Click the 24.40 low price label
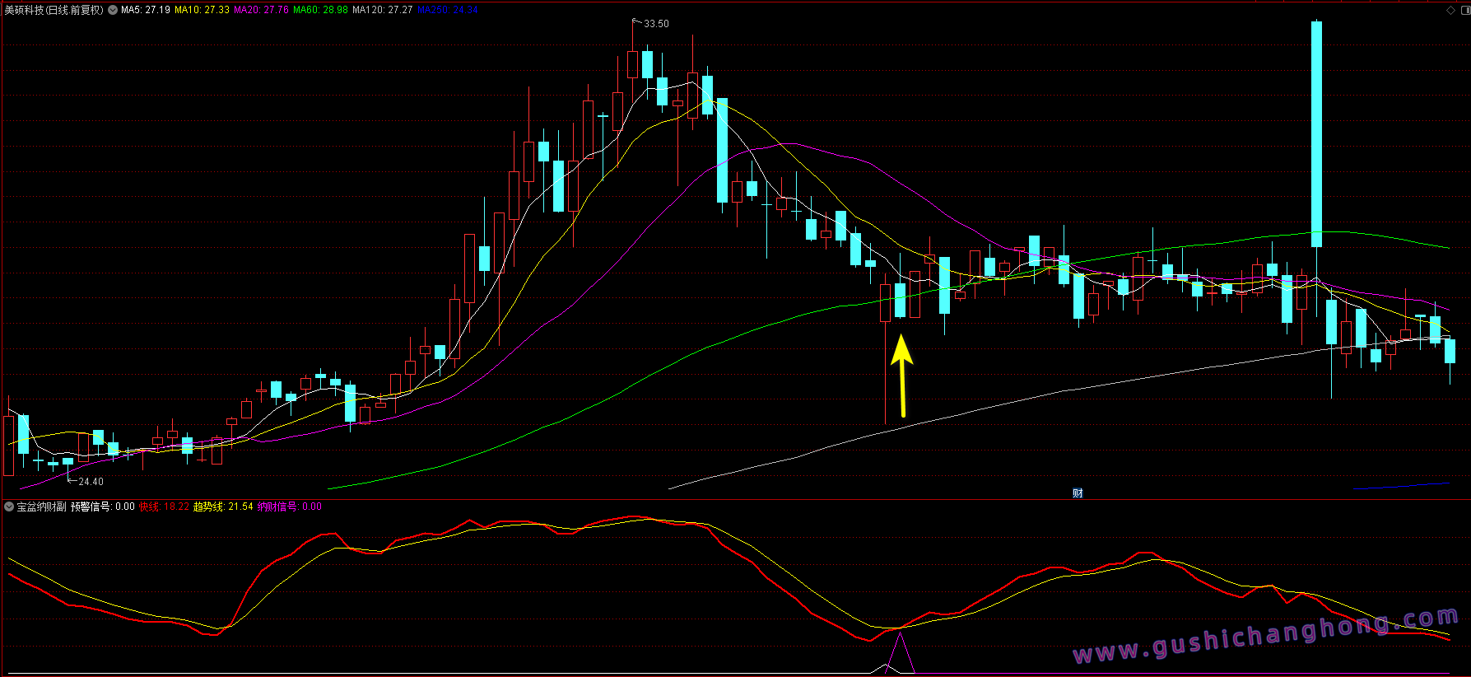The height and width of the screenshot is (677, 1471). tap(91, 482)
